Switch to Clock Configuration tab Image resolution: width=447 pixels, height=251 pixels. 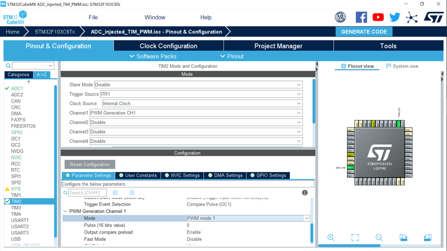(x=169, y=46)
